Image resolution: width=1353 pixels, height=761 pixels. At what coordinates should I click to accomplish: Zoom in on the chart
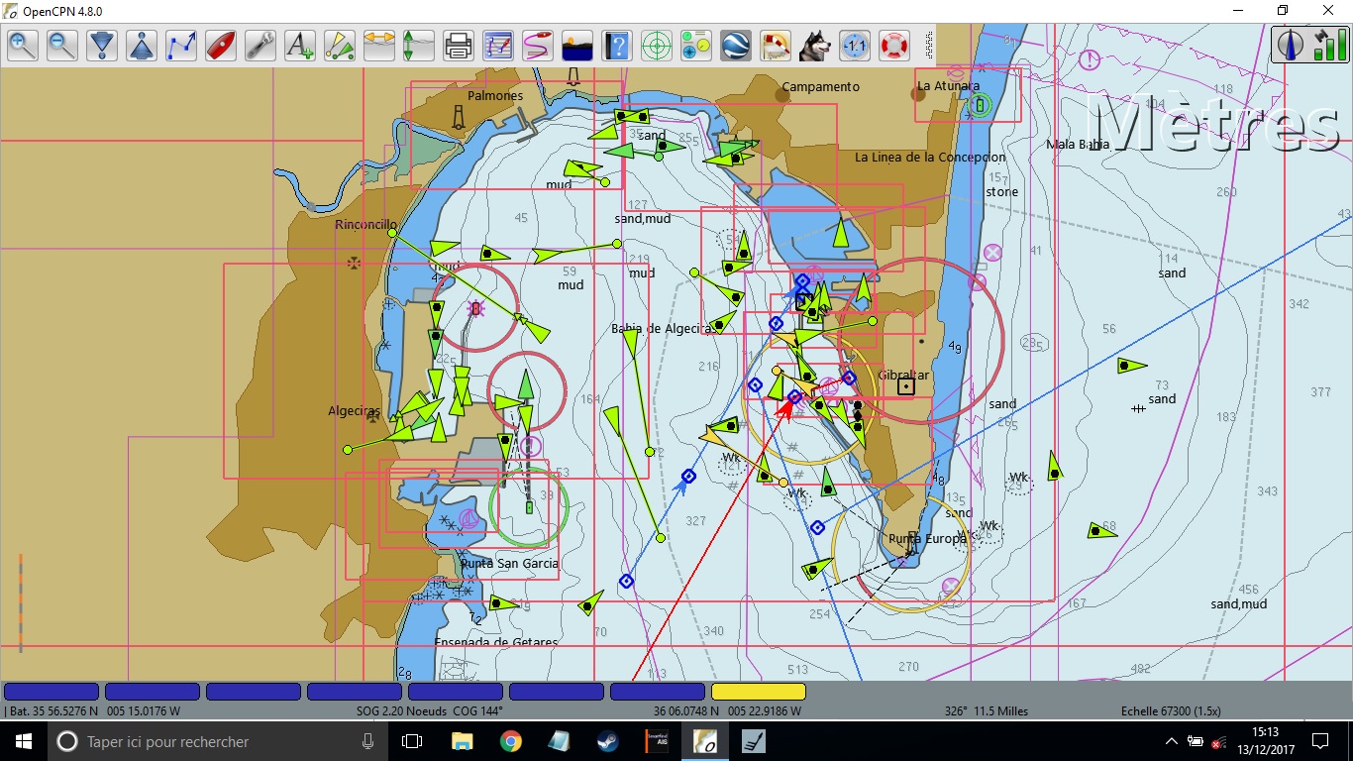point(22,45)
